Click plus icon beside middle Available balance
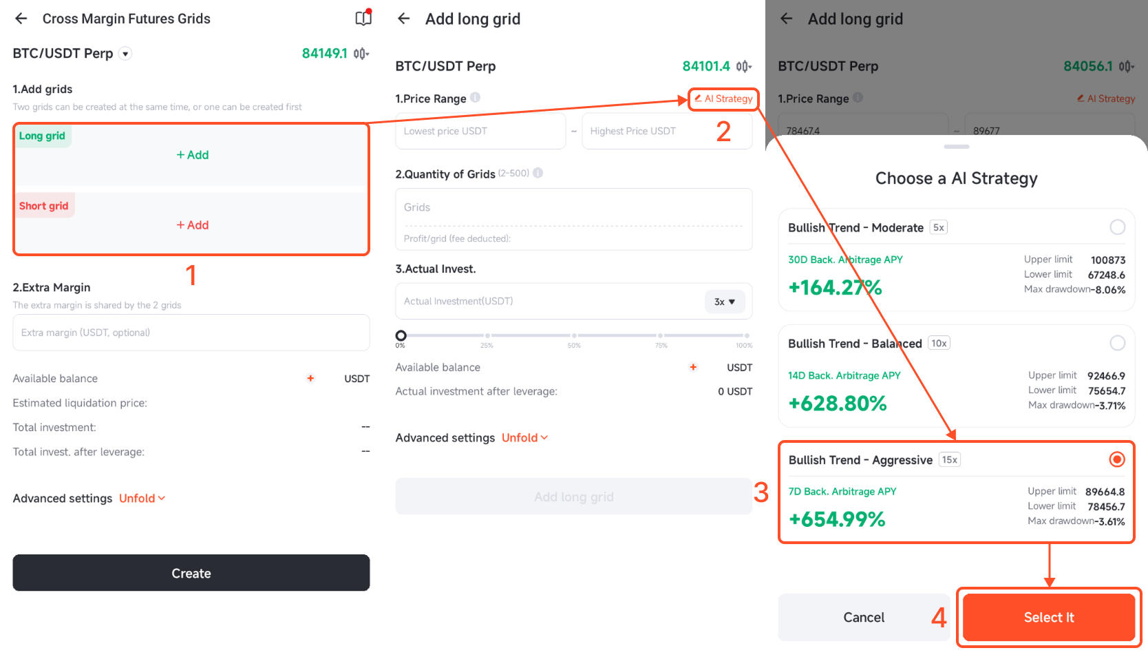1148x657 pixels. (693, 367)
